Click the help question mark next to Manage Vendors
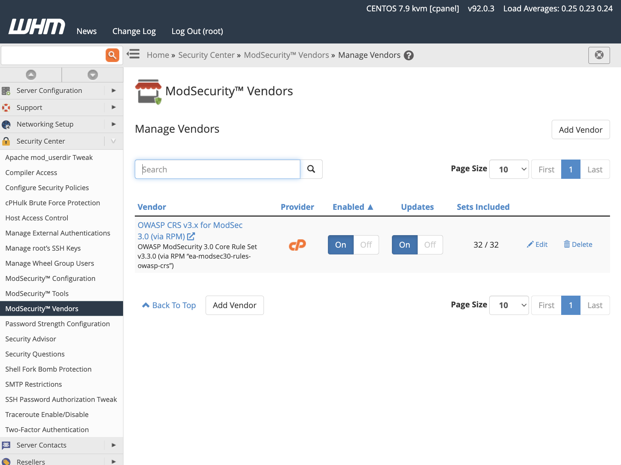Screen dimensions: 621x465 click(409, 55)
